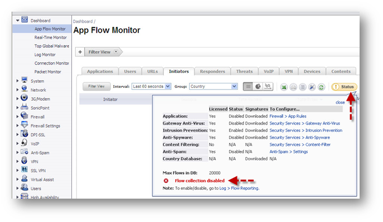Click the Initiator column header

click(x=110, y=100)
